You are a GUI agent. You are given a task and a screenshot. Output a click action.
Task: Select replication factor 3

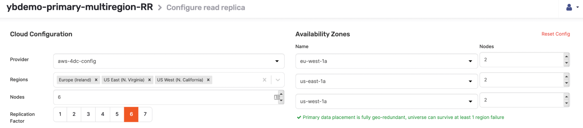pyautogui.click(x=88, y=114)
